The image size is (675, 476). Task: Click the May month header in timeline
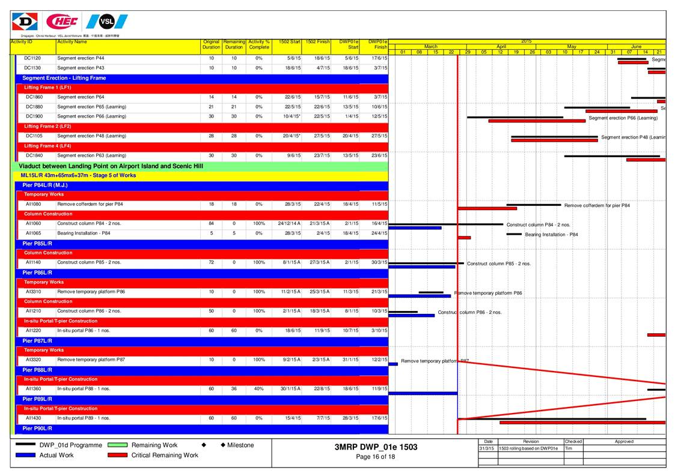571,46
